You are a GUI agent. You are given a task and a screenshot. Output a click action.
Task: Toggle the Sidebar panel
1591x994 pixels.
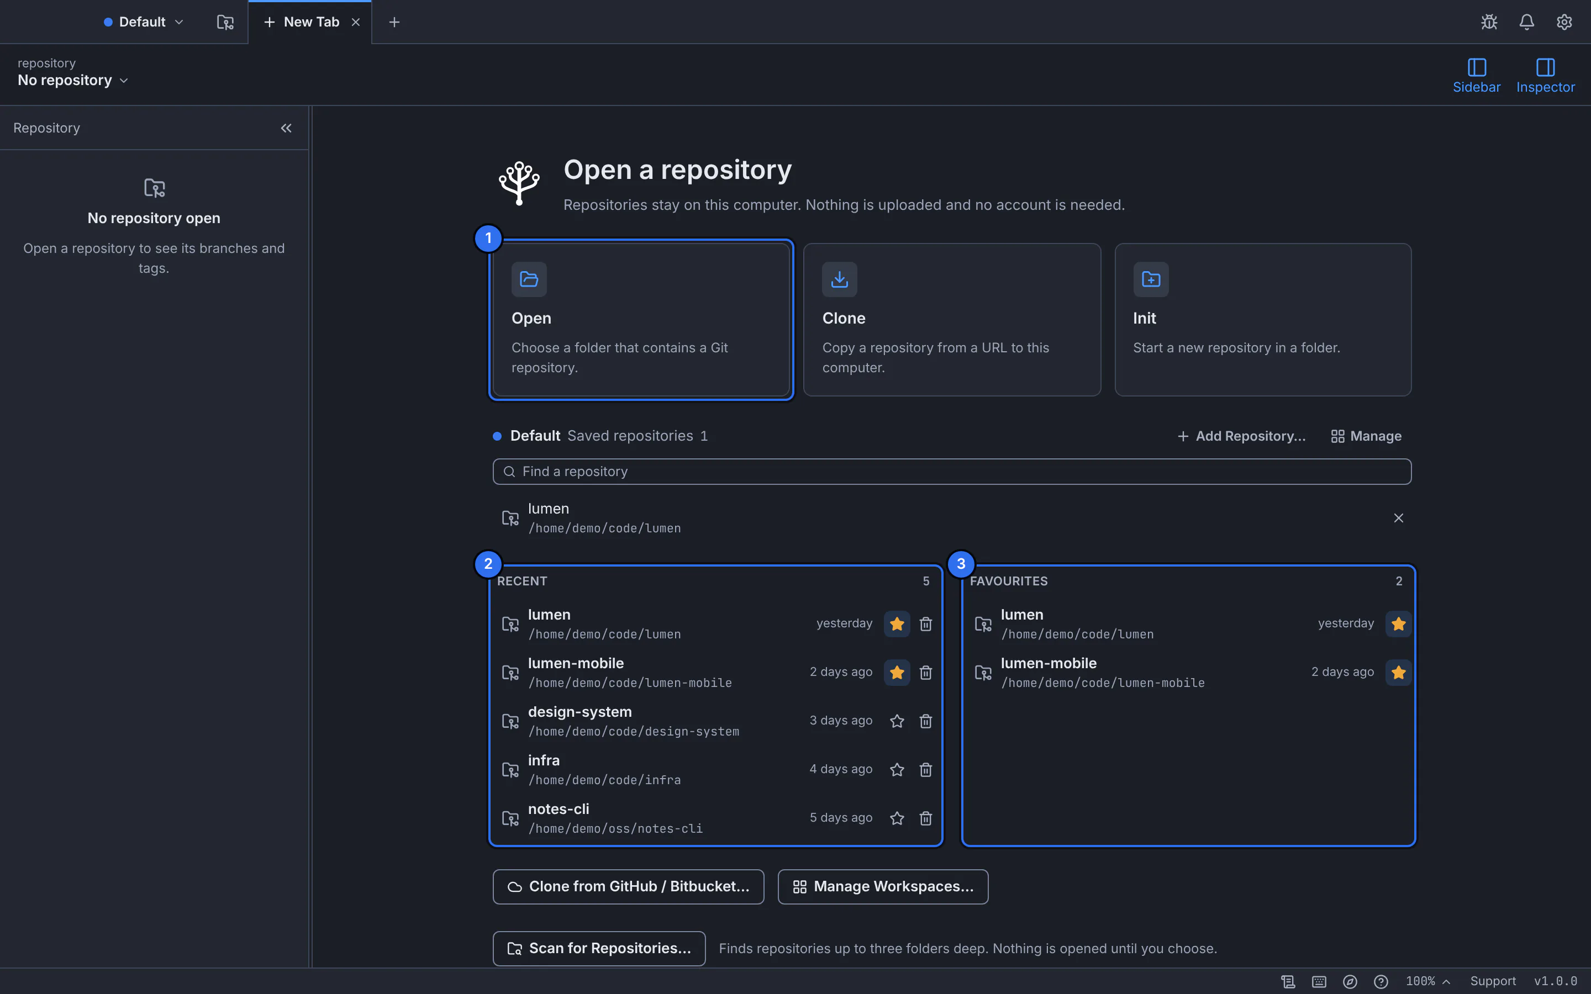(x=1477, y=76)
